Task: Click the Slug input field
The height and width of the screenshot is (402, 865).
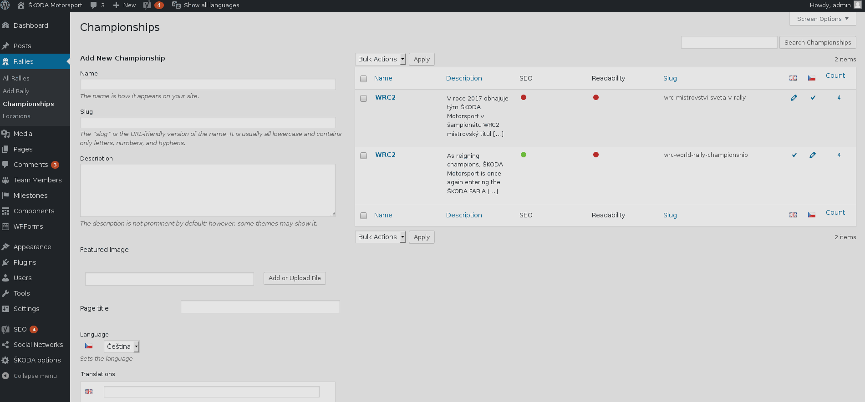Action: coord(208,122)
